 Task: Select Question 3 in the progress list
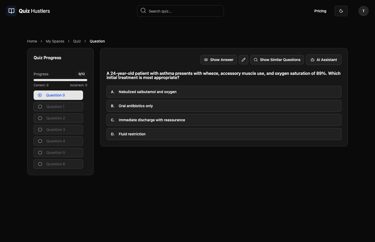(x=58, y=130)
